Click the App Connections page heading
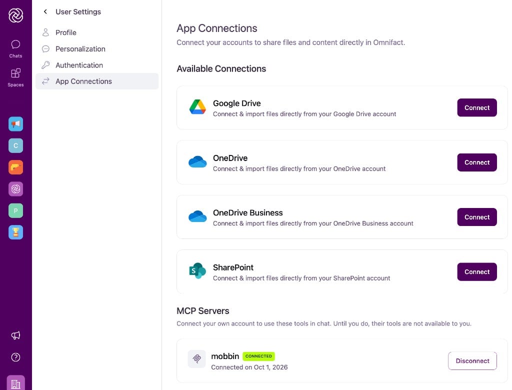The image size is (512, 390). [217, 28]
